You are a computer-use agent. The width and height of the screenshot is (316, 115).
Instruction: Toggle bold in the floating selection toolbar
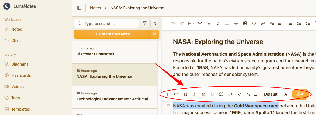[185, 94]
